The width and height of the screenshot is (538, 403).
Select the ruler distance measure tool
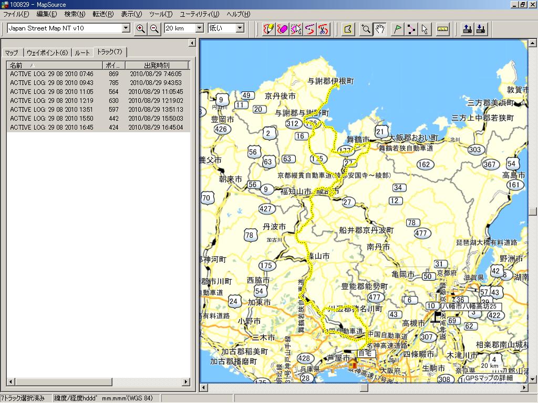pos(442,29)
